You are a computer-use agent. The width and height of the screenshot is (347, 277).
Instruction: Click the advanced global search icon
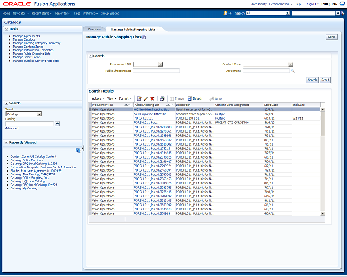click(343, 13)
